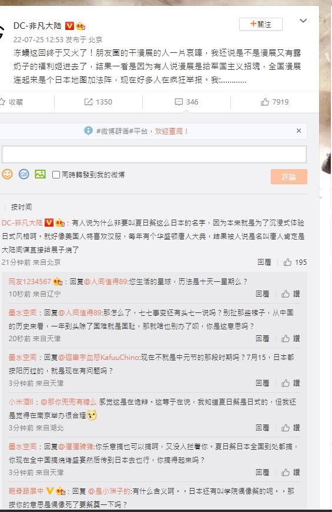Click inside the comment text input box
Viewport: 332px width, 512px height.
[x=154, y=154]
